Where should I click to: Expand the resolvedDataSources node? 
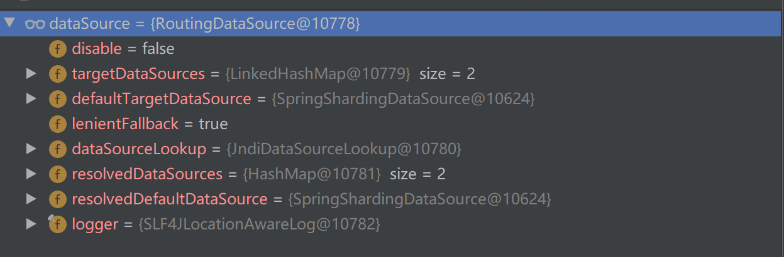(x=31, y=174)
